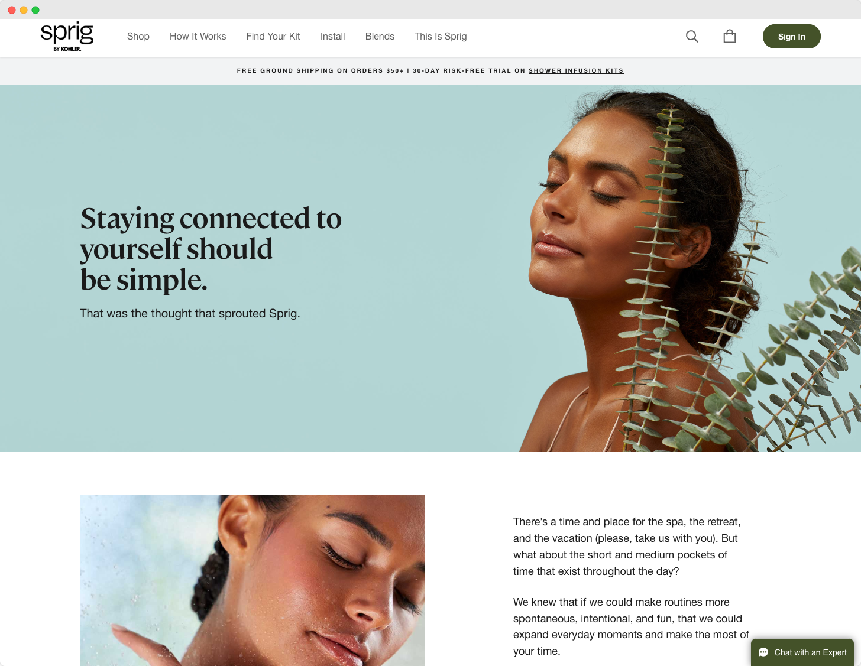Open the search magnifier icon
This screenshot has width=861, height=666.
(x=692, y=37)
